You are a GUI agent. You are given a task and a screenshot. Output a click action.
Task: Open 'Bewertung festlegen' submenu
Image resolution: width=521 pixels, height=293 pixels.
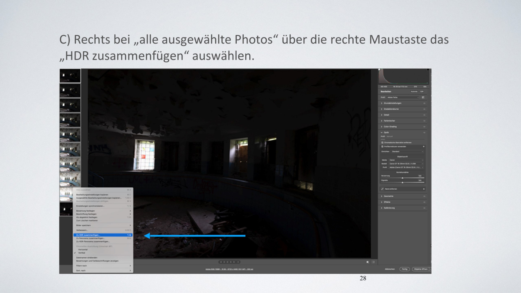click(x=103, y=211)
